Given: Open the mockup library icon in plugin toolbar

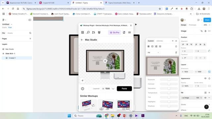Looking at the screenshot, I should point(82,32).
